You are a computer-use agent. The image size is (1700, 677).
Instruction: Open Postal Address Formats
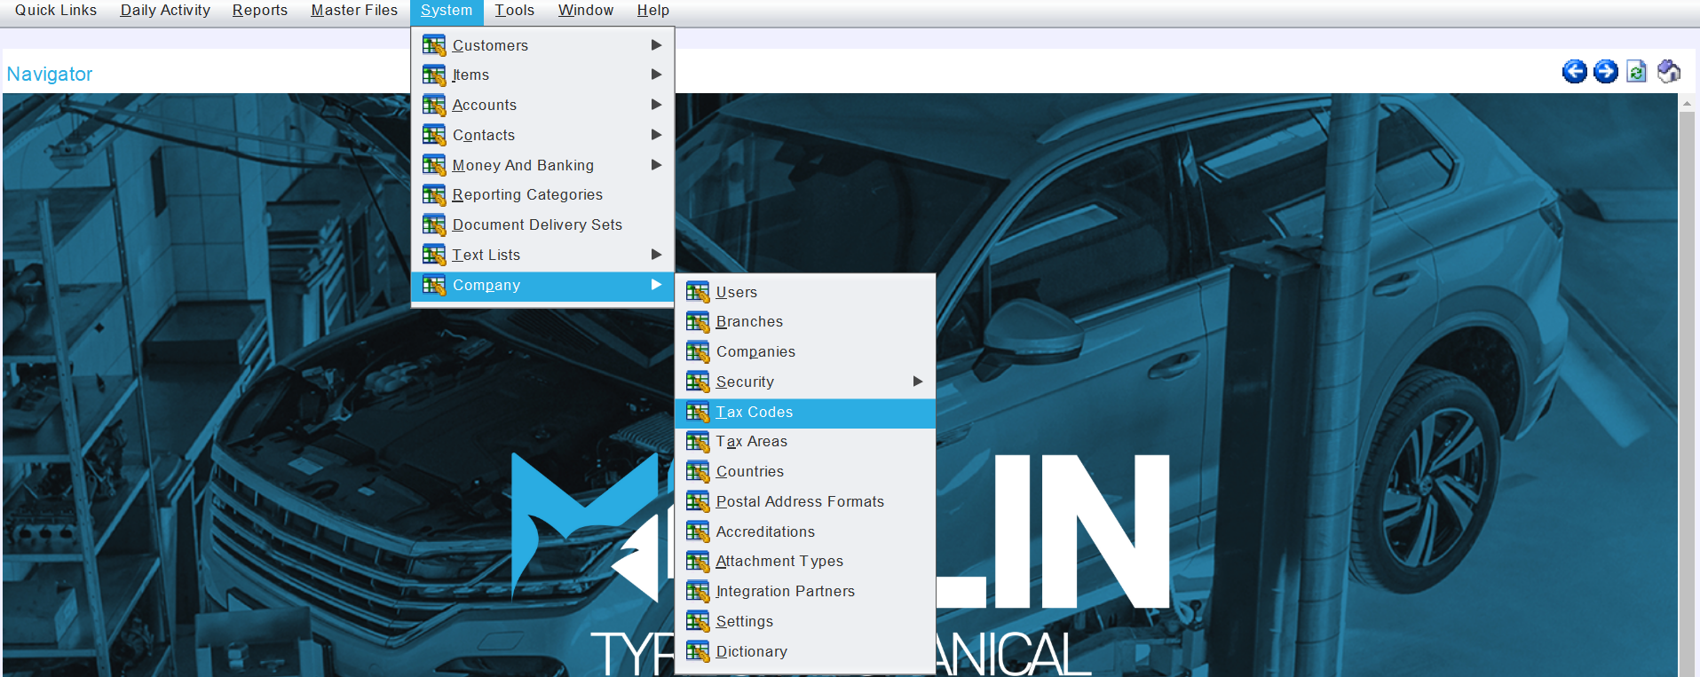[x=805, y=501]
